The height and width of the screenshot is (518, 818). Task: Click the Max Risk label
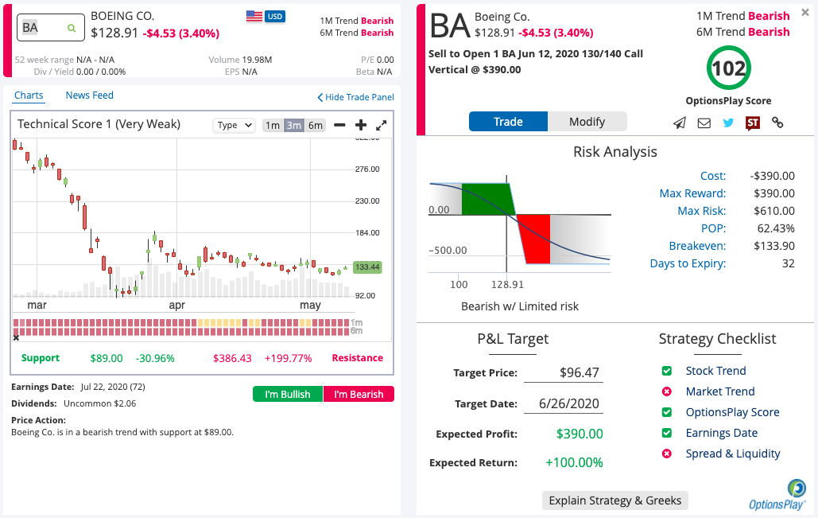coord(701,211)
